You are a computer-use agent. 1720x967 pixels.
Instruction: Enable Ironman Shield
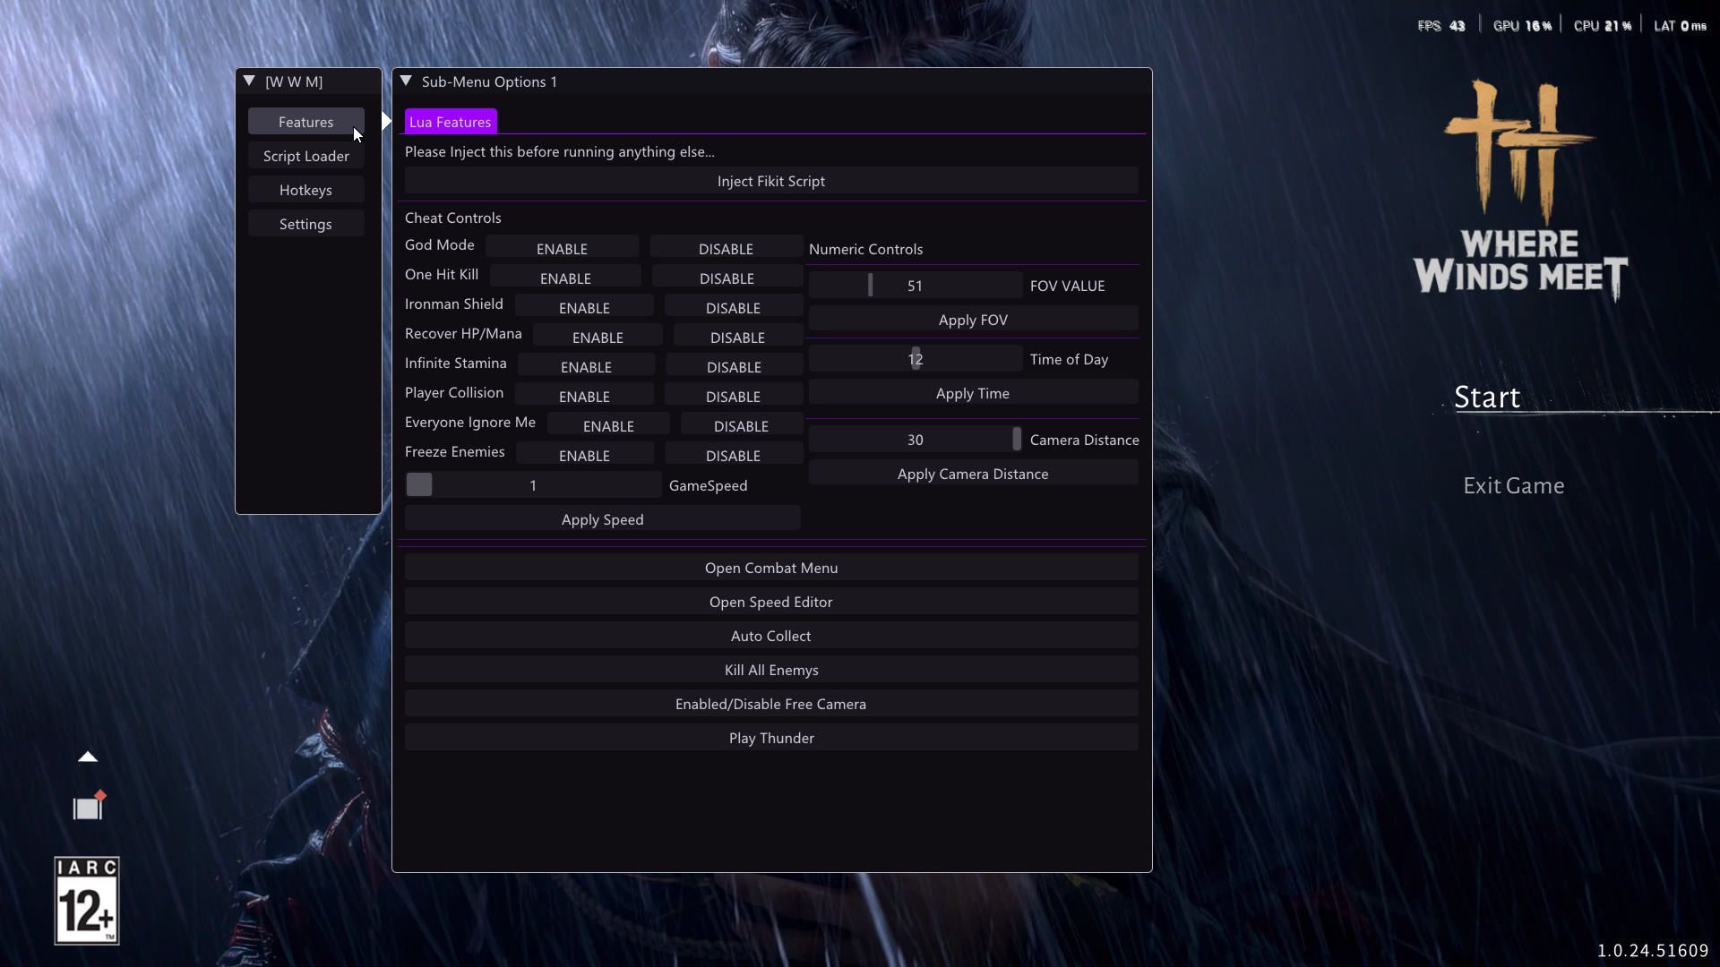(584, 307)
